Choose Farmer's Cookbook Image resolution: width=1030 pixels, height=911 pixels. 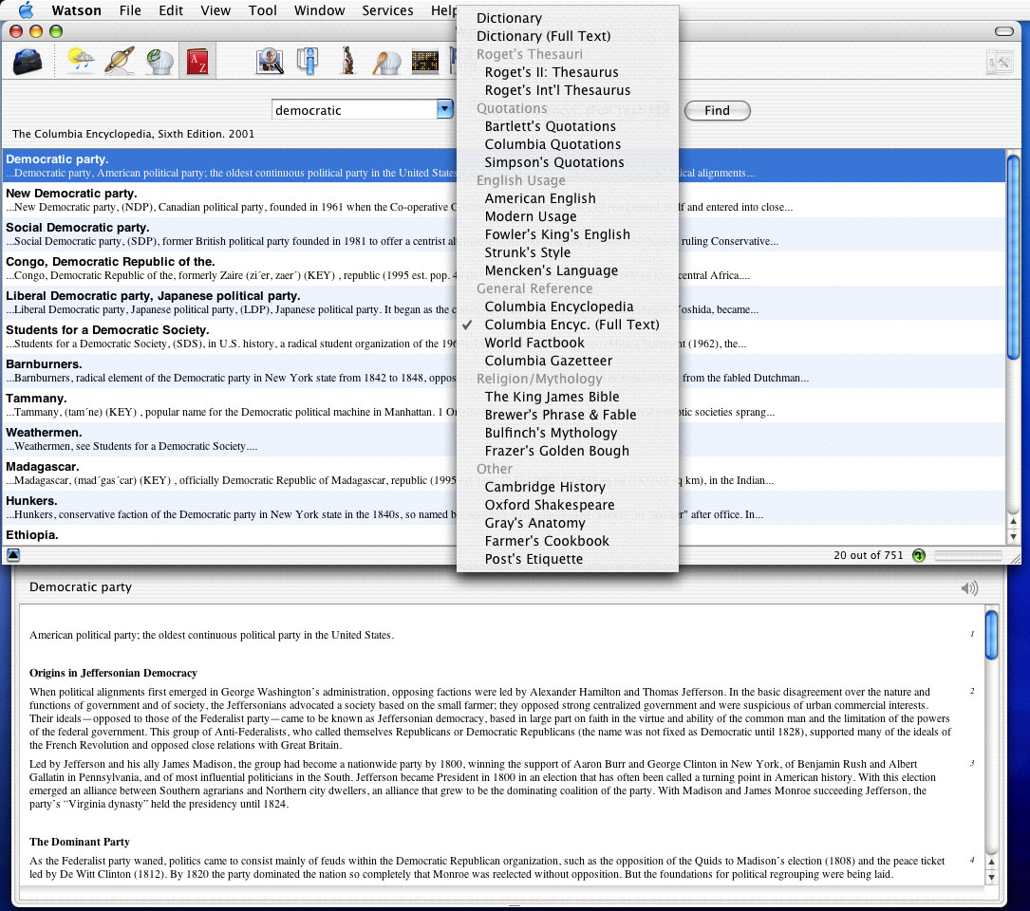568,541
